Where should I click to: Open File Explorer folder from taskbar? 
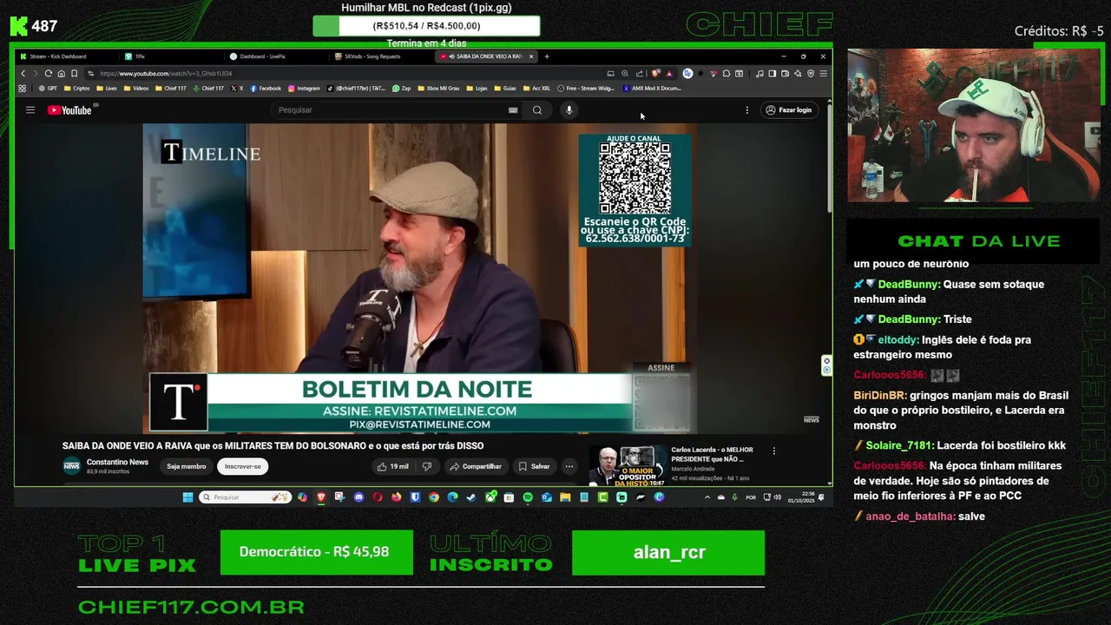565,497
